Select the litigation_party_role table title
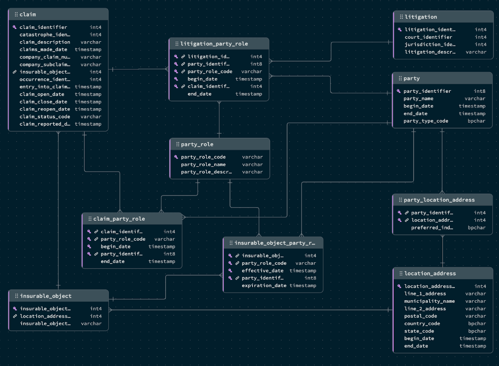Viewport: 499px width, 366px height. coord(214,44)
